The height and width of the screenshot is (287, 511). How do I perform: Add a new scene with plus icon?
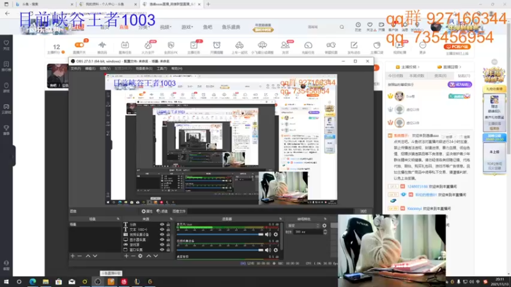(73, 256)
